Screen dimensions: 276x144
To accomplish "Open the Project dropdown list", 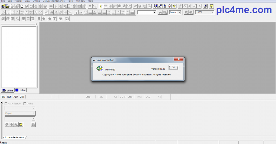I will point(34,113).
